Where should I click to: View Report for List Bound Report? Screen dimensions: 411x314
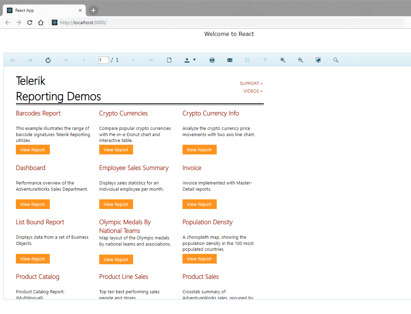coord(33,259)
